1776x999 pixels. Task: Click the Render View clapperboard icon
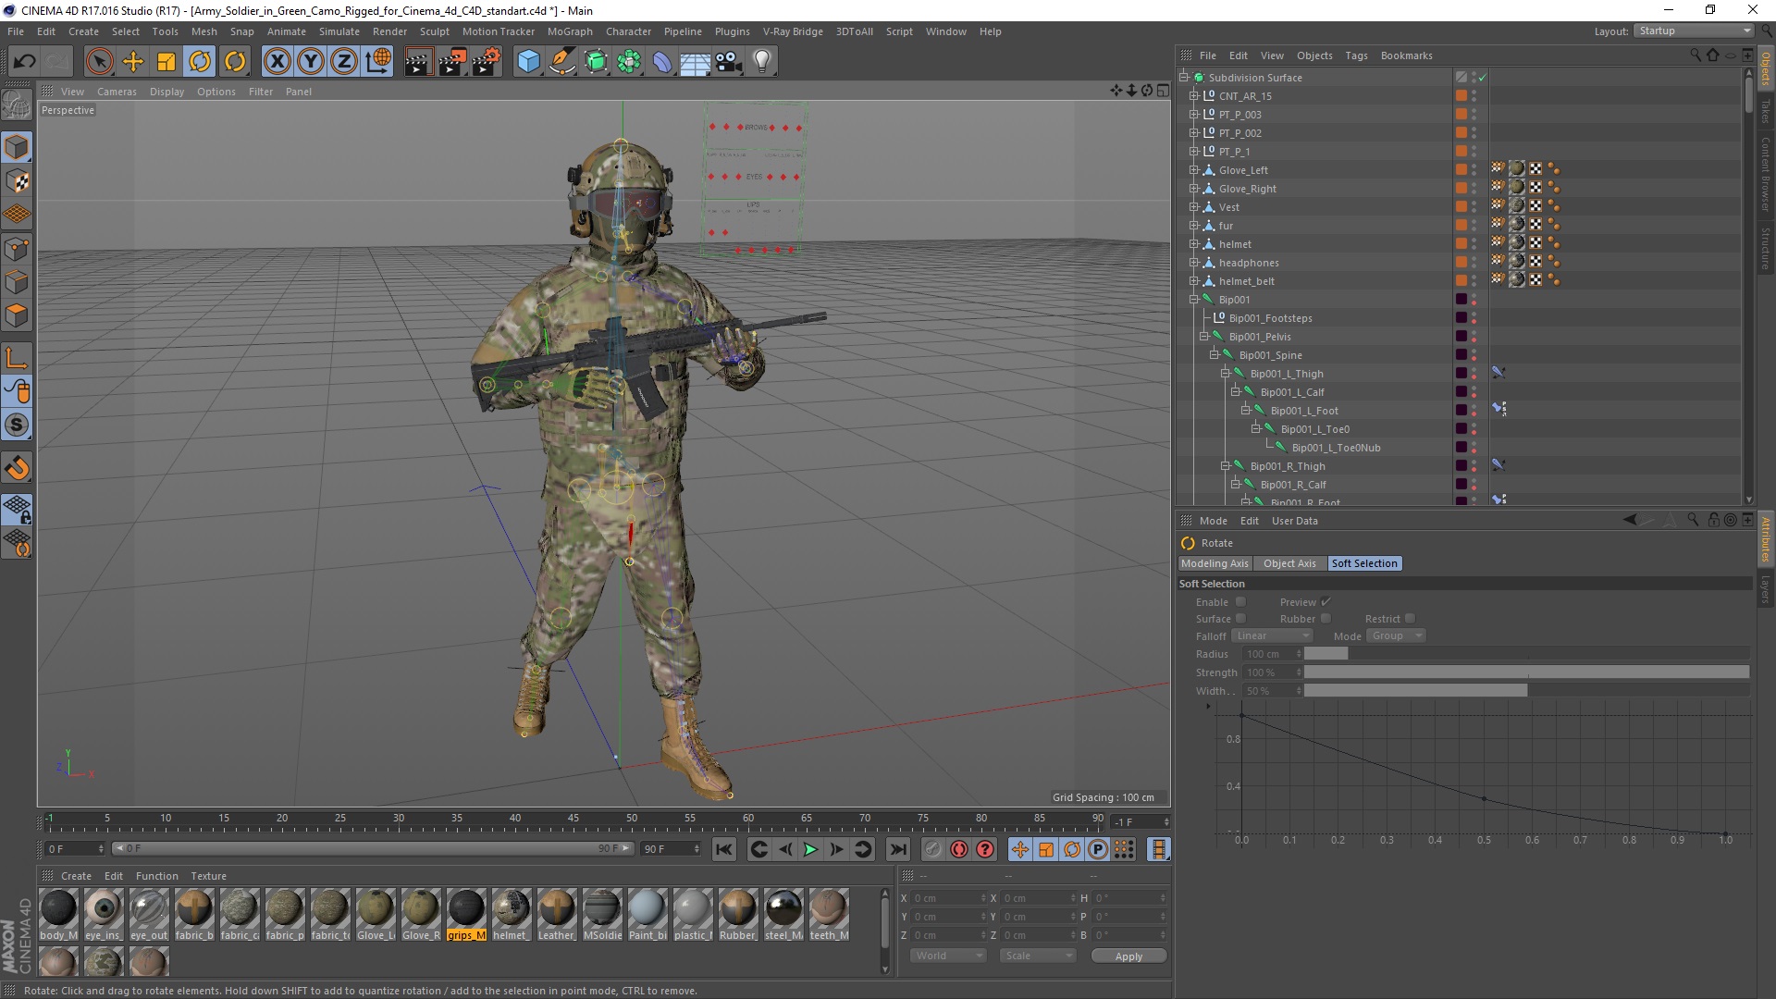[418, 62]
